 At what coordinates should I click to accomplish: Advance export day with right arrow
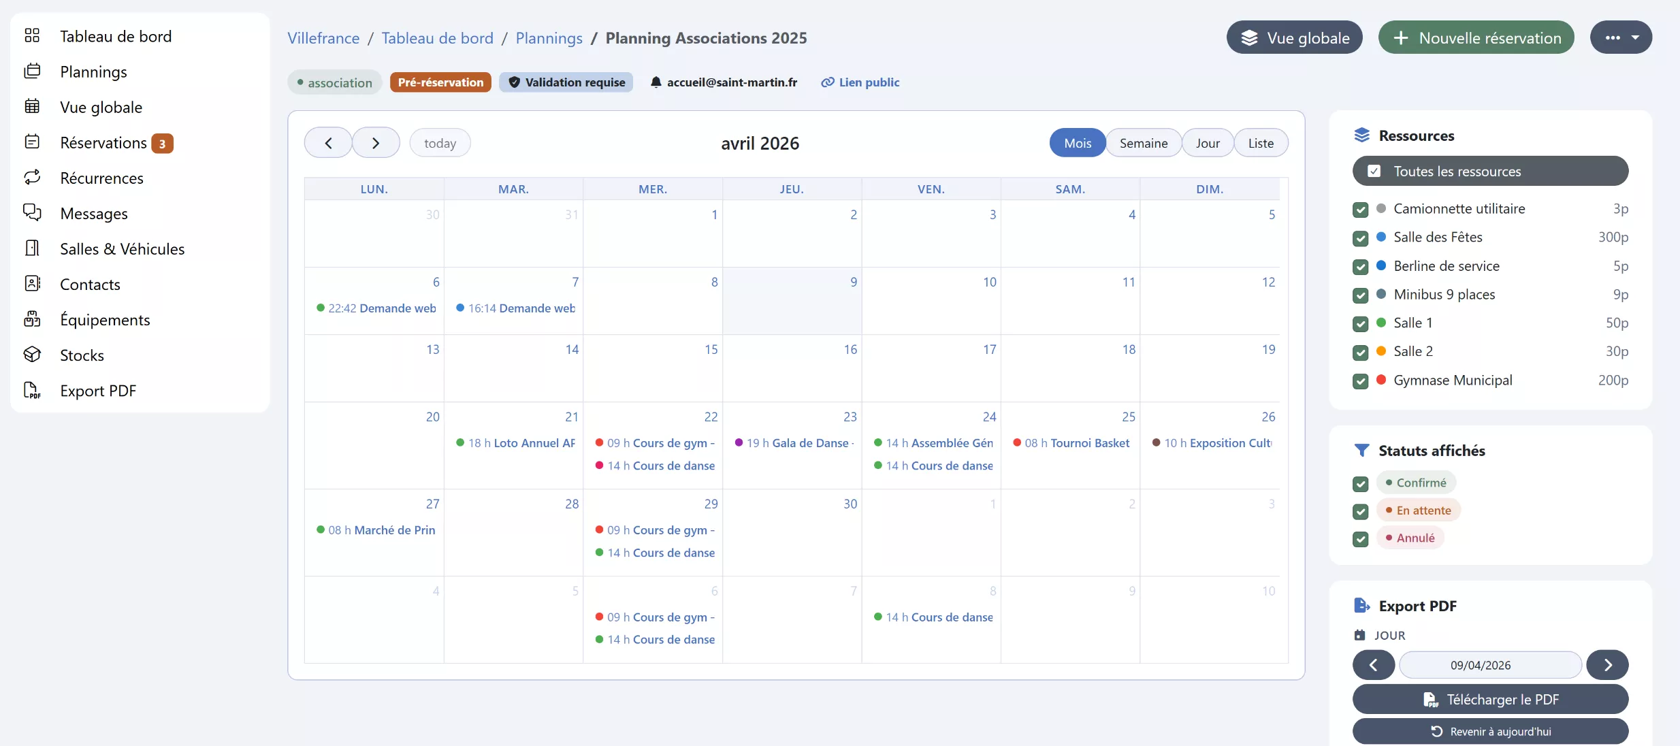coord(1606,665)
